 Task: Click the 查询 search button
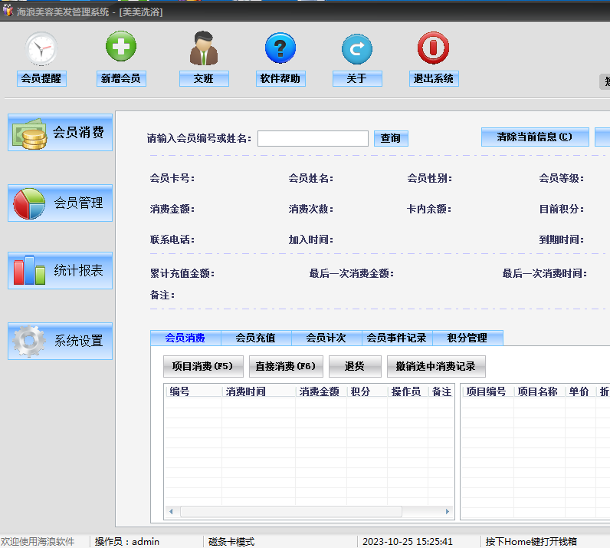(x=391, y=138)
